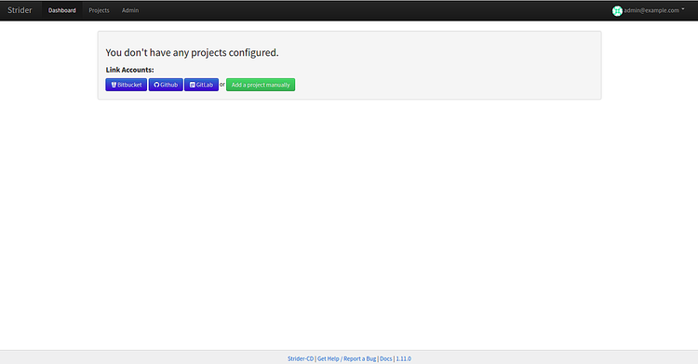This screenshot has width=698, height=364.
Task: Click Add a project manually
Action: click(x=261, y=85)
